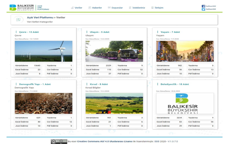Go to Veriler in the top navigation
230x146 pixels.
tap(76, 8)
